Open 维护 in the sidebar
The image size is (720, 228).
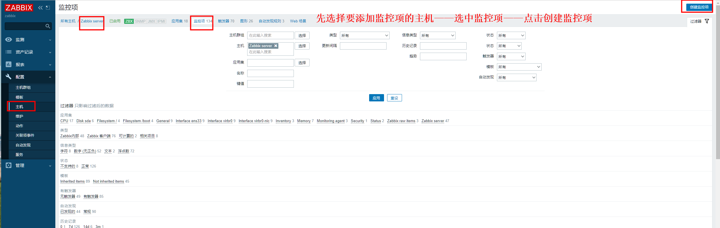(19, 116)
